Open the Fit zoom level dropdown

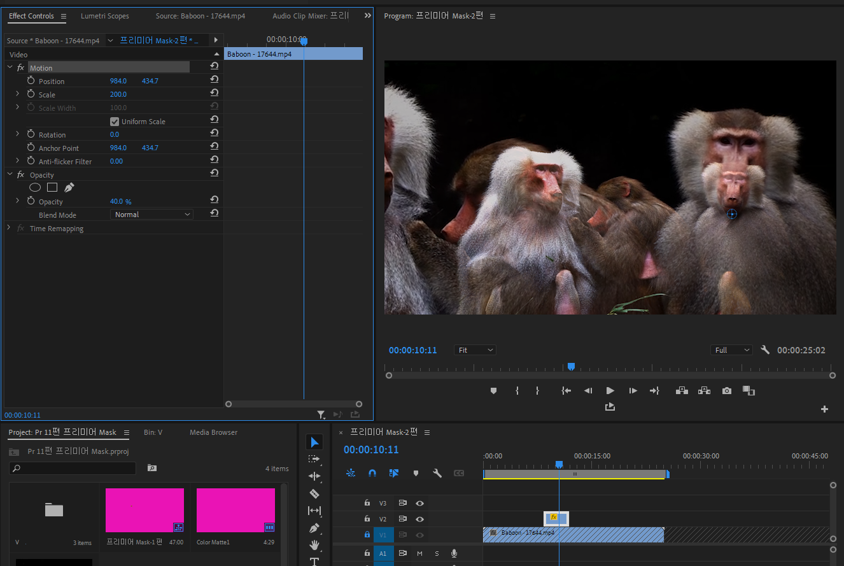click(475, 350)
